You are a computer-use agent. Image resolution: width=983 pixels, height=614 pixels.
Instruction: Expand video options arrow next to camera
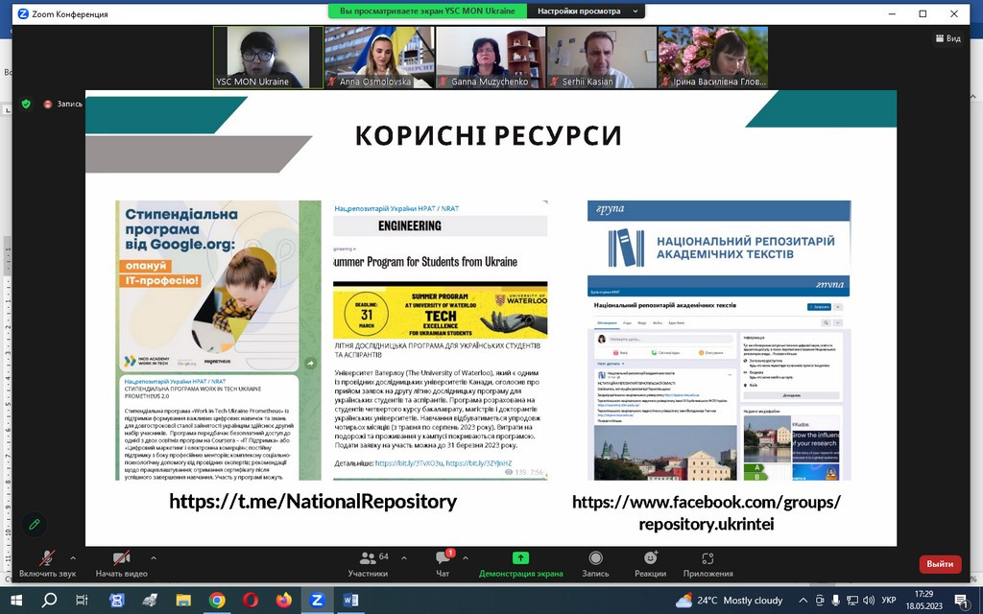(154, 557)
